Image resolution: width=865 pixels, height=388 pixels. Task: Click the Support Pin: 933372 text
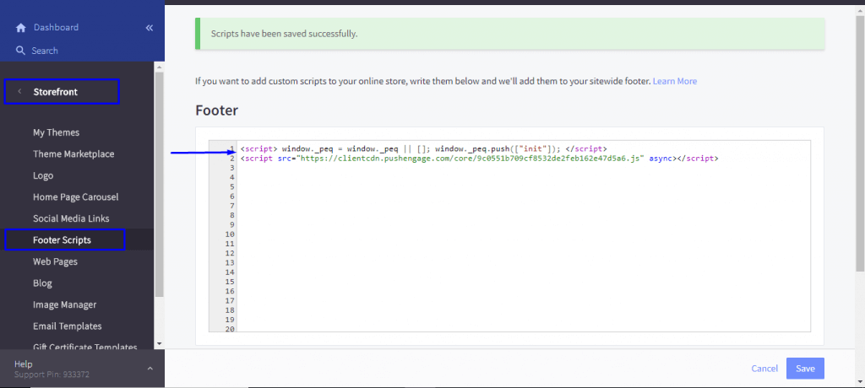pos(52,375)
